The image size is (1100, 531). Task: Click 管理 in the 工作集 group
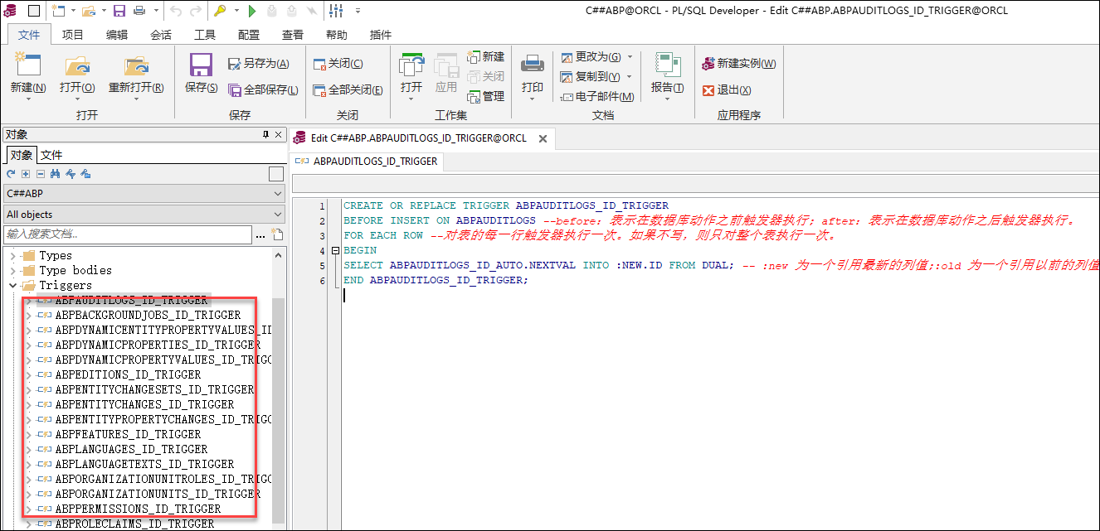pos(485,96)
